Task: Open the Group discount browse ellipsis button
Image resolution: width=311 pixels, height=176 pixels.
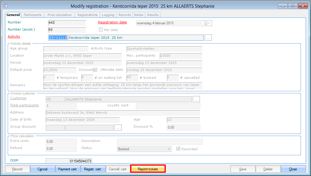Action: 118,128
